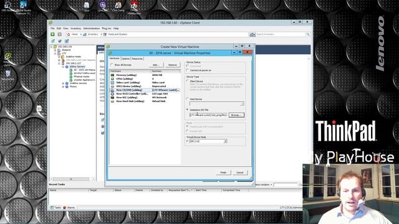Select the Client Device radio button
This screenshot has height=224, width=399.
188,82
